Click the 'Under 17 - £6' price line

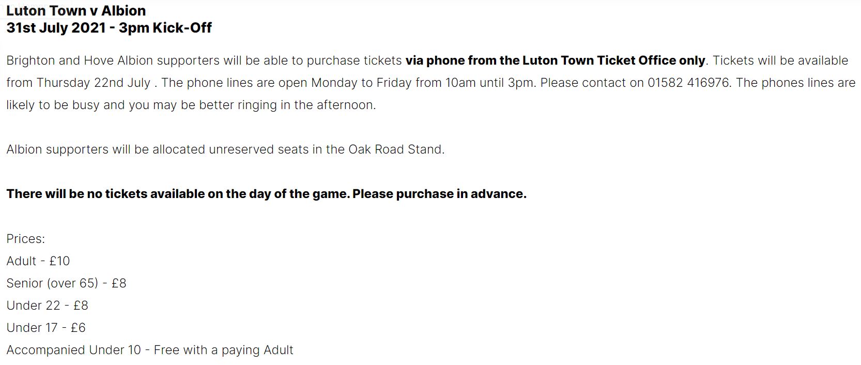46,328
